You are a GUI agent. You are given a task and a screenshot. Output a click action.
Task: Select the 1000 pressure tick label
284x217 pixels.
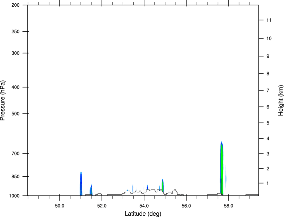tap(14, 196)
